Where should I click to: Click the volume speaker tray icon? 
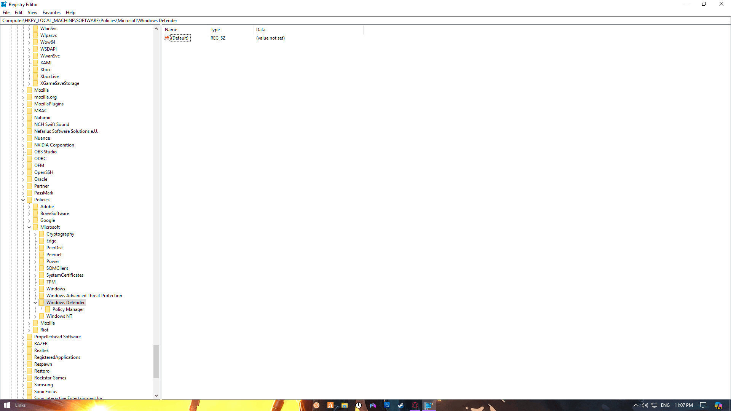tap(645, 405)
